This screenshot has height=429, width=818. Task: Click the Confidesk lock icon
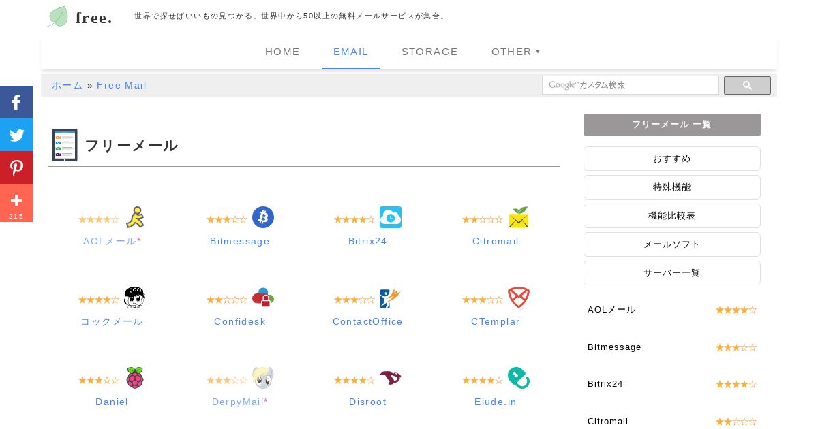pyautogui.click(x=263, y=298)
